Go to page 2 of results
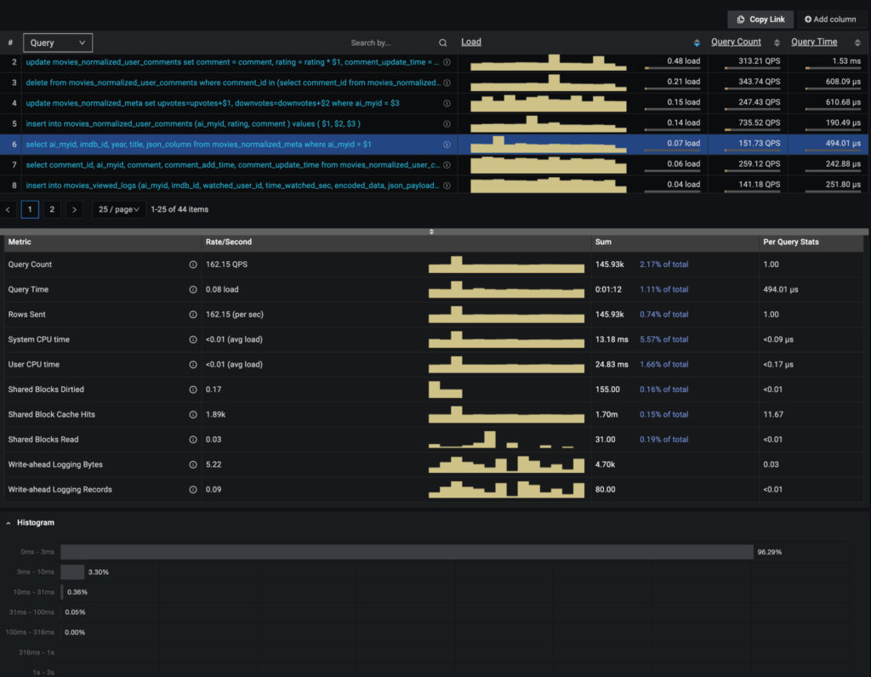The width and height of the screenshot is (871, 677). [54, 208]
